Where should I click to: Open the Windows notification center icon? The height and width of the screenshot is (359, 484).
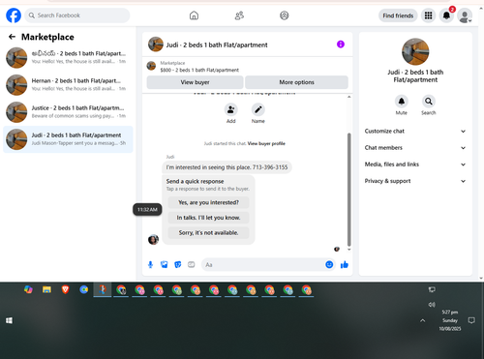point(471,320)
